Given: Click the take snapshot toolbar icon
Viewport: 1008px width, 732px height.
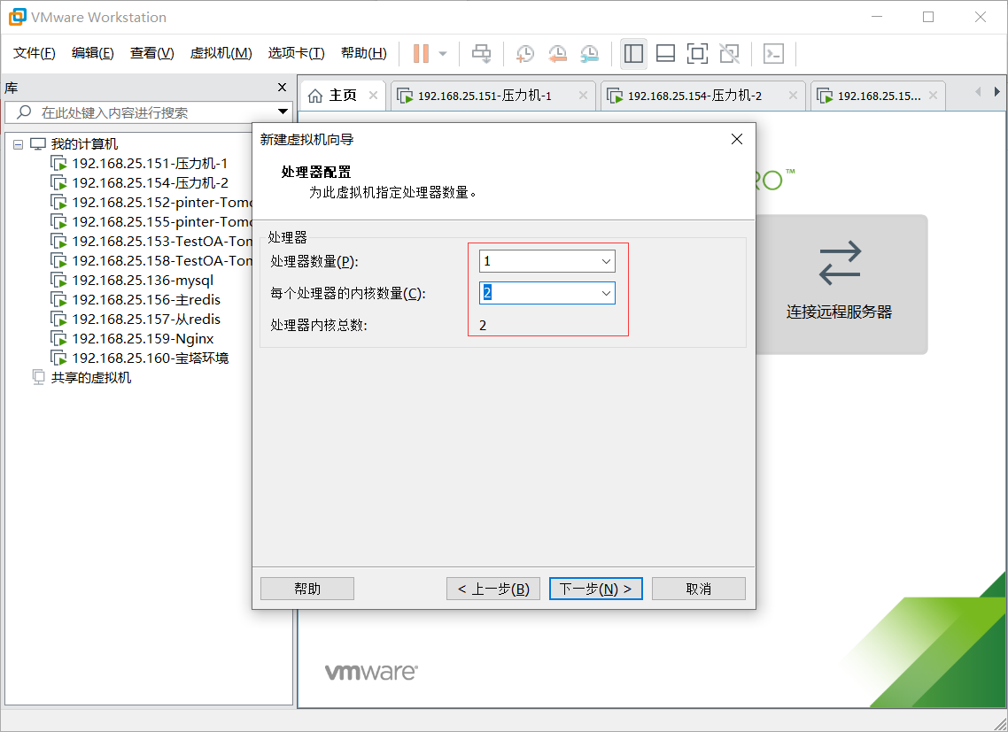Looking at the screenshot, I should click(x=525, y=53).
